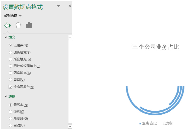
Task: Collapse the 边框 section
Action: point(6,96)
